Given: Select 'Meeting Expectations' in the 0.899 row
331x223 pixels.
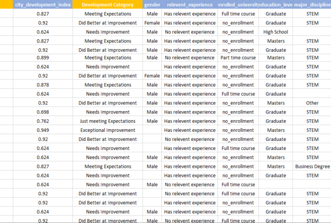Looking at the screenshot, I should click(x=108, y=58).
